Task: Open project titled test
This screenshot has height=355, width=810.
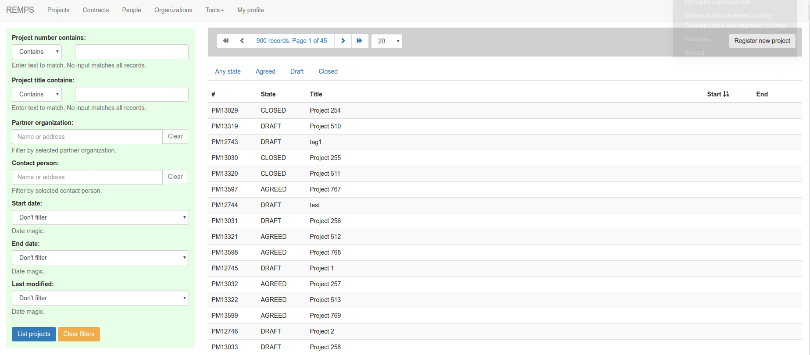Action: click(x=314, y=205)
